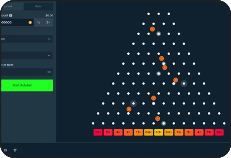Click the infinity icon in Number of Bets
Viewport: 231px width, 158px height.
(49, 72)
